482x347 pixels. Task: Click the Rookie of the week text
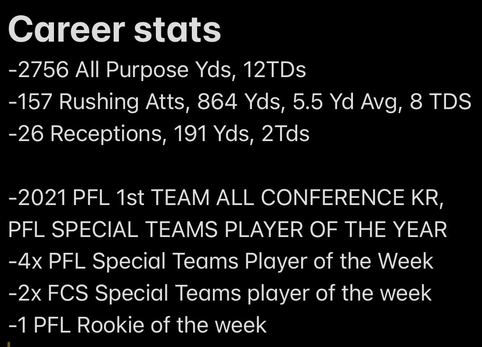[x=172, y=325]
